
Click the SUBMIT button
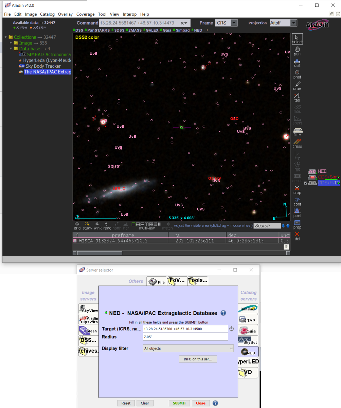click(x=179, y=403)
